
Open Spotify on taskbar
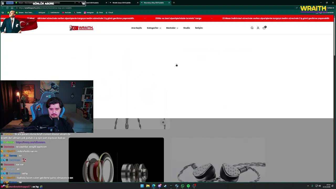point(188,186)
